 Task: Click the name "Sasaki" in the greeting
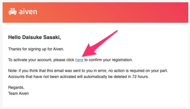(52, 37)
